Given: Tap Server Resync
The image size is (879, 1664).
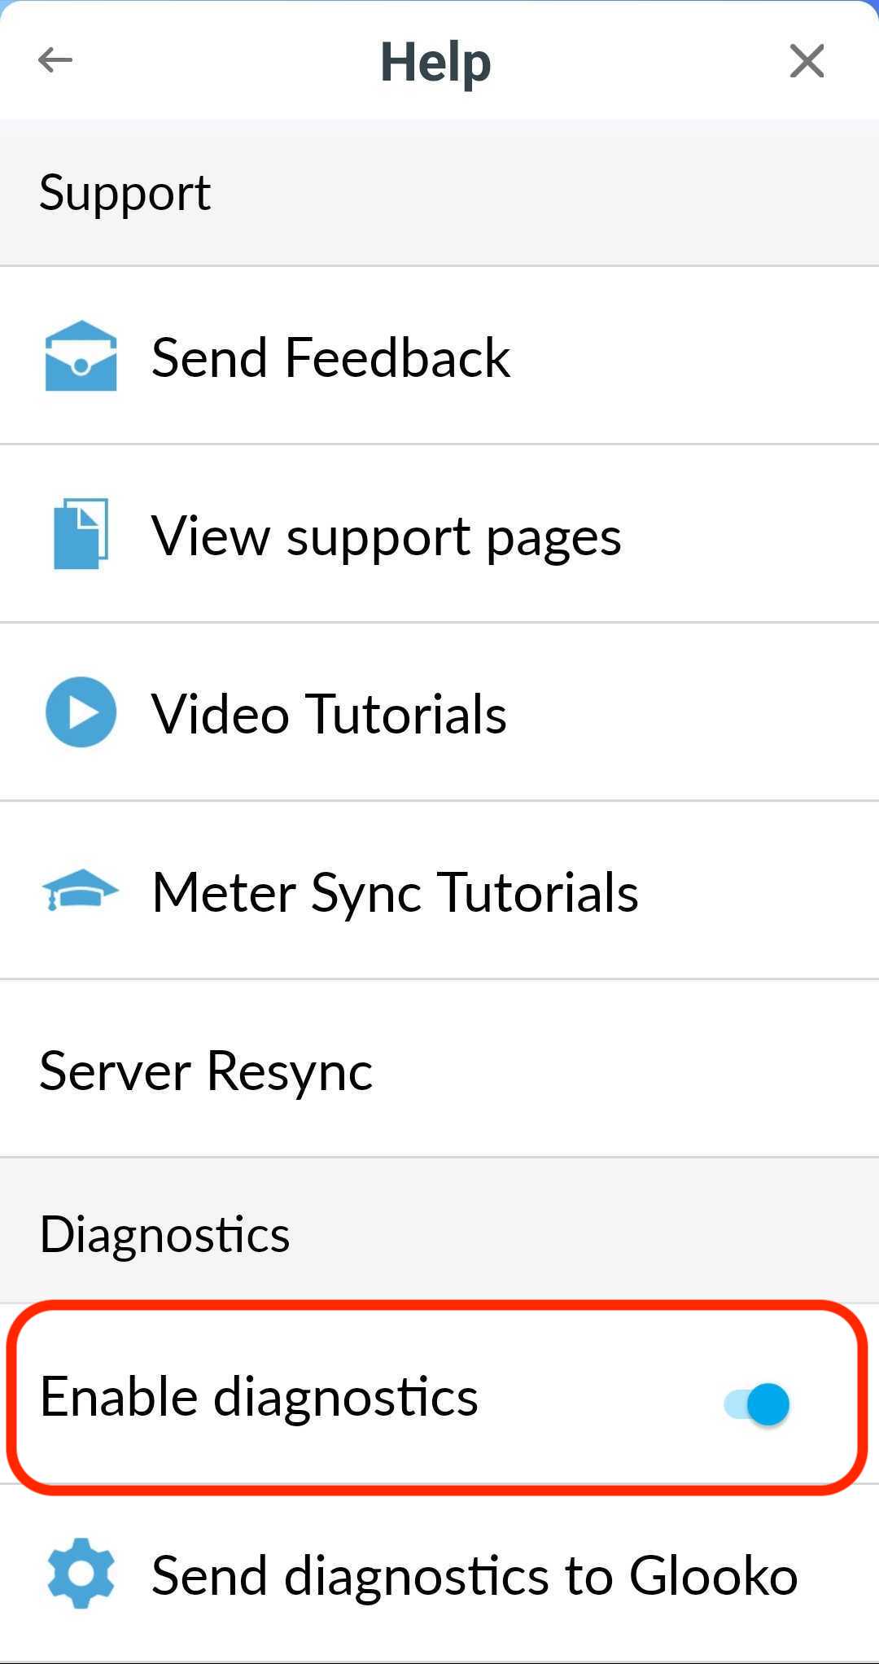Looking at the screenshot, I should pyautogui.click(x=206, y=1070).
